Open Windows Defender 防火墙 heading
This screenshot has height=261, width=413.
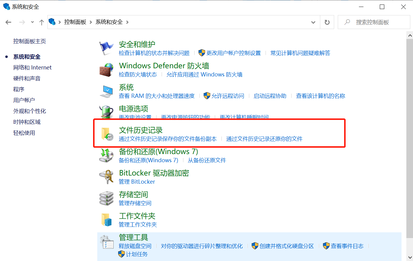pyautogui.click(x=164, y=66)
